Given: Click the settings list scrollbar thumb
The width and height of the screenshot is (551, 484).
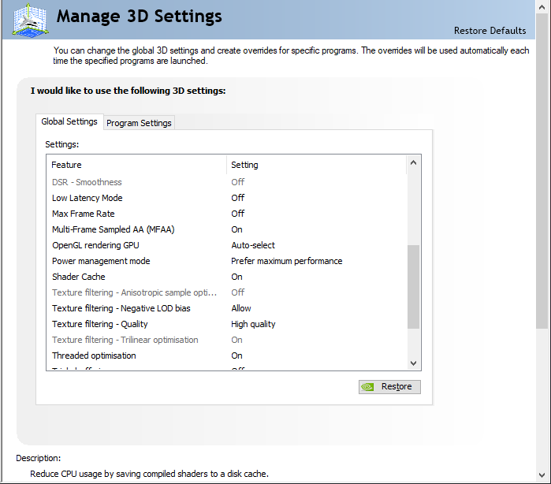Looking at the screenshot, I should [414, 287].
